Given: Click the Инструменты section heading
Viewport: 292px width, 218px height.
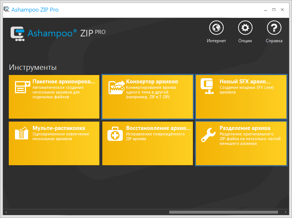Looking at the screenshot, I should tap(33, 67).
